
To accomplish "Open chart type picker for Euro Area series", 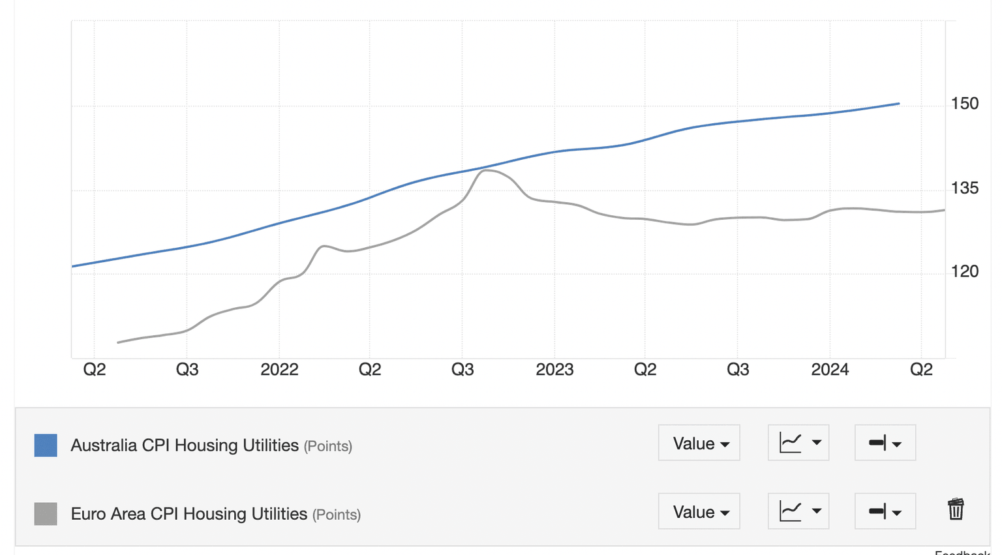I will [x=798, y=511].
